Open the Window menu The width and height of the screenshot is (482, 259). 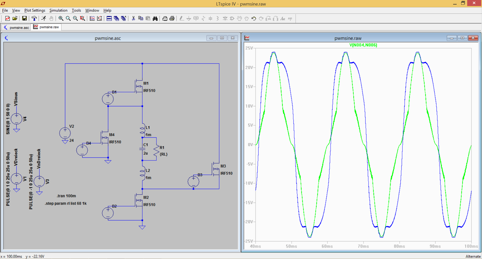tap(92, 10)
